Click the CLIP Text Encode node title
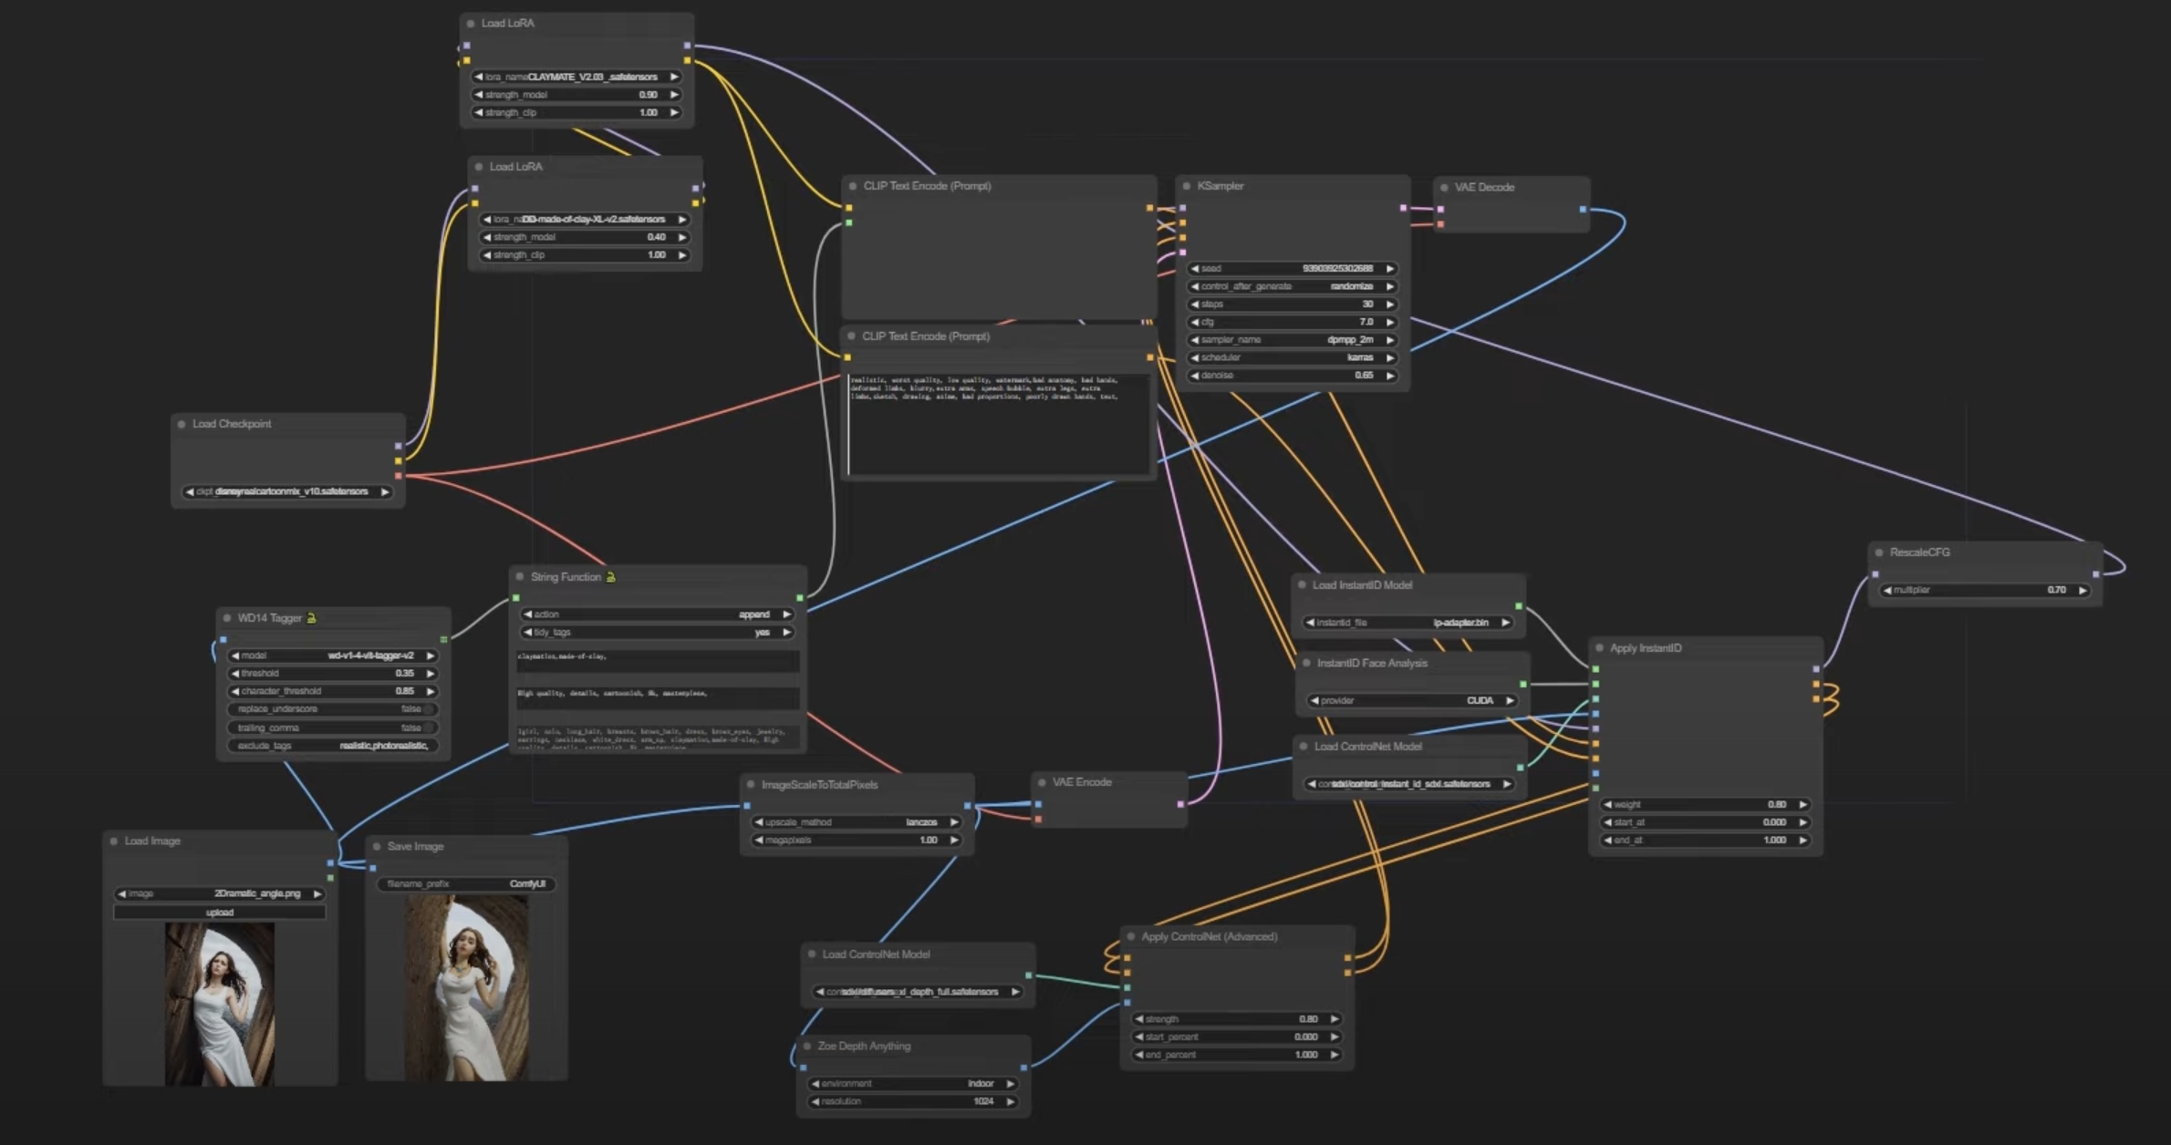The height and width of the screenshot is (1145, 2171). click(927, 186)
